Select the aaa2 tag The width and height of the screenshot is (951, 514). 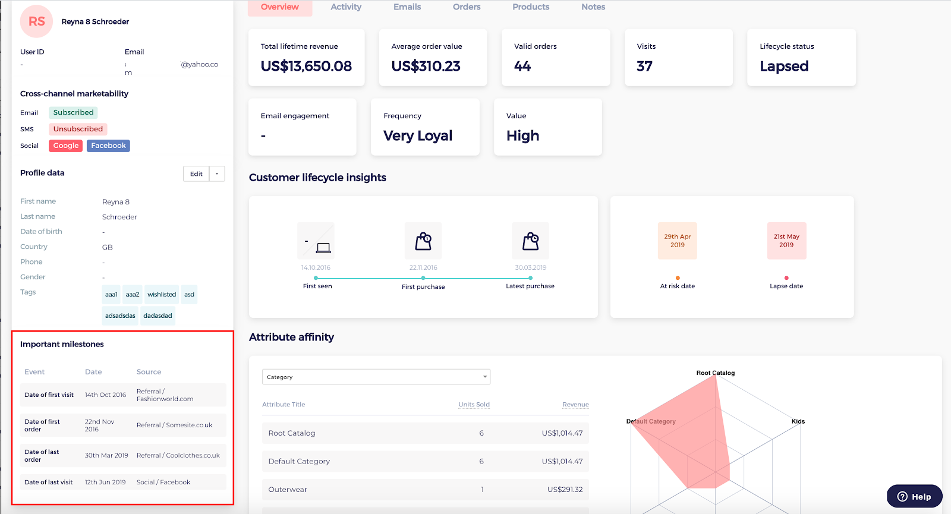click(133, 294)
